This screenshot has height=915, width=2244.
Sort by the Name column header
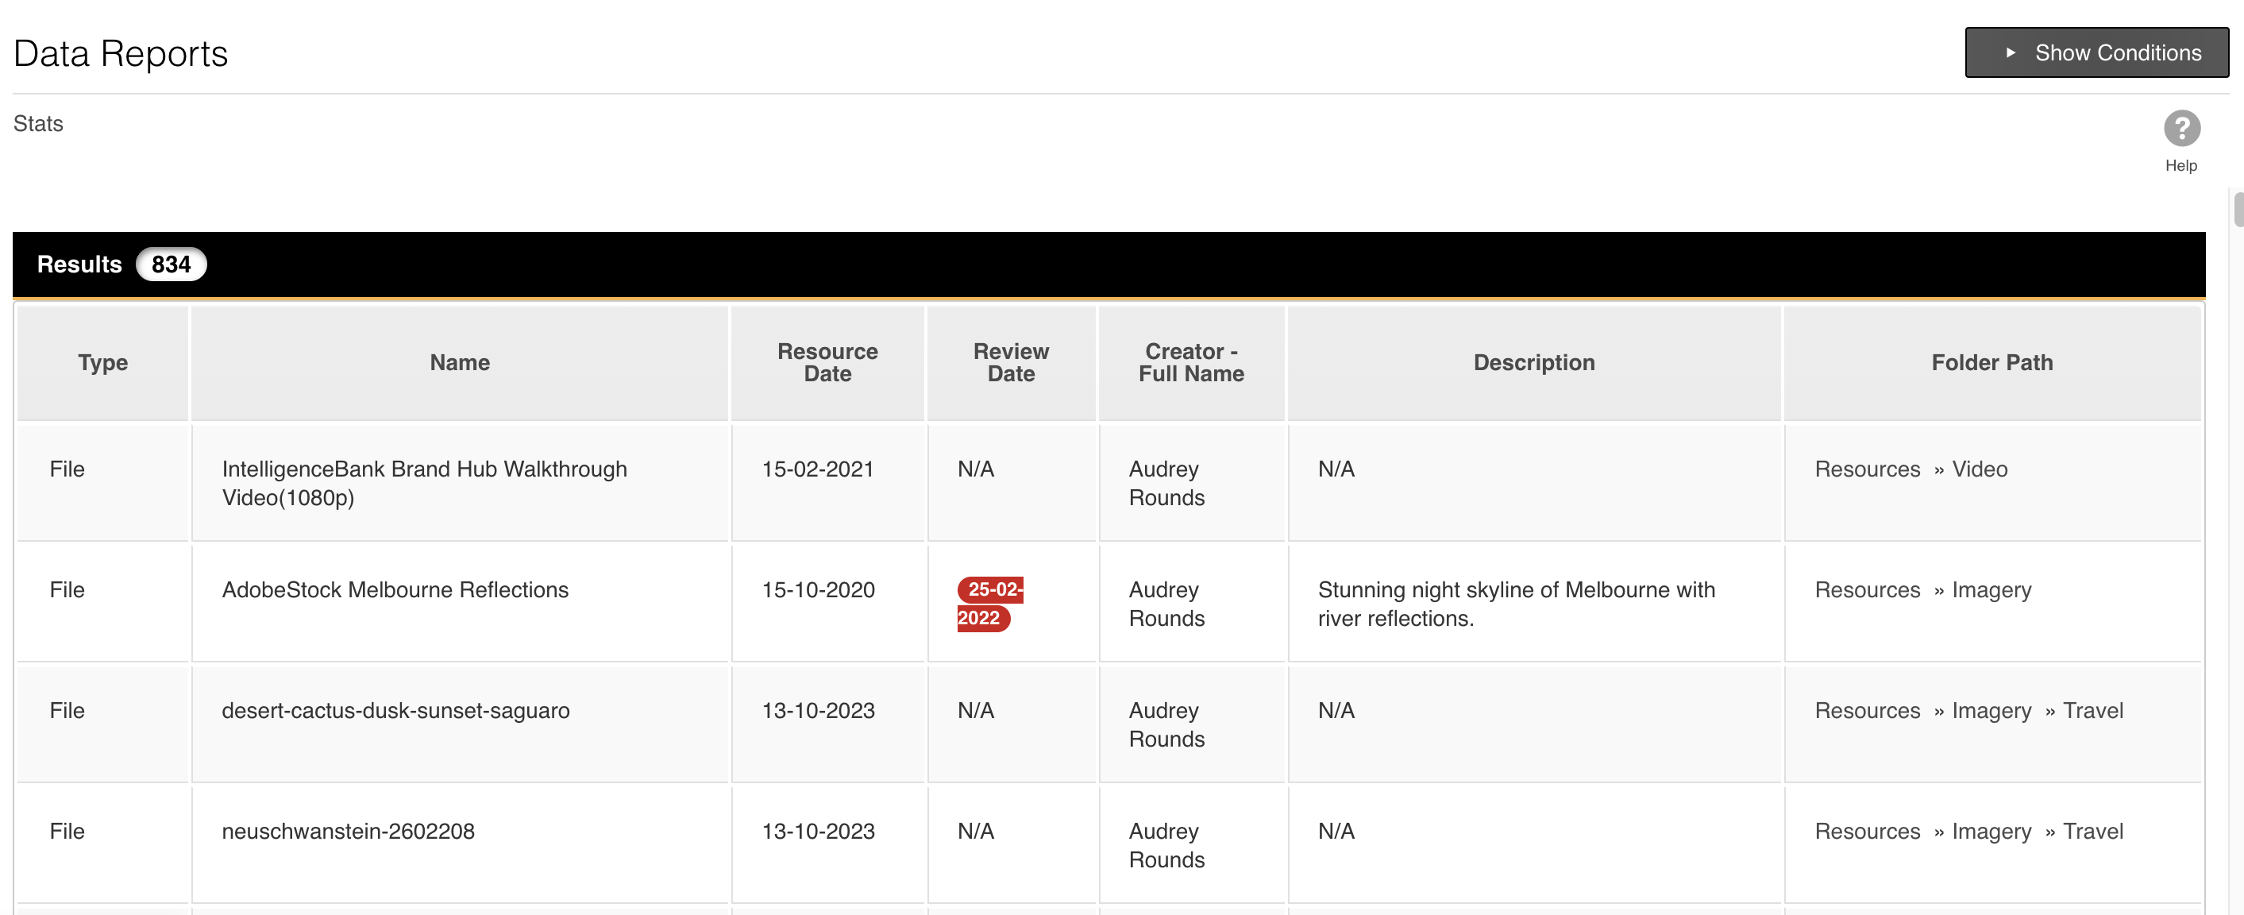459,362
